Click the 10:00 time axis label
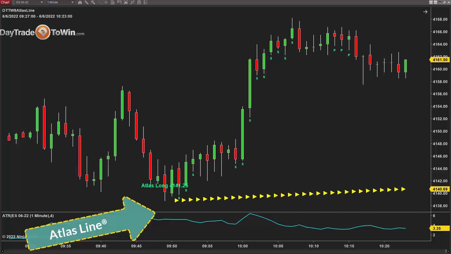 pos(242,246)
